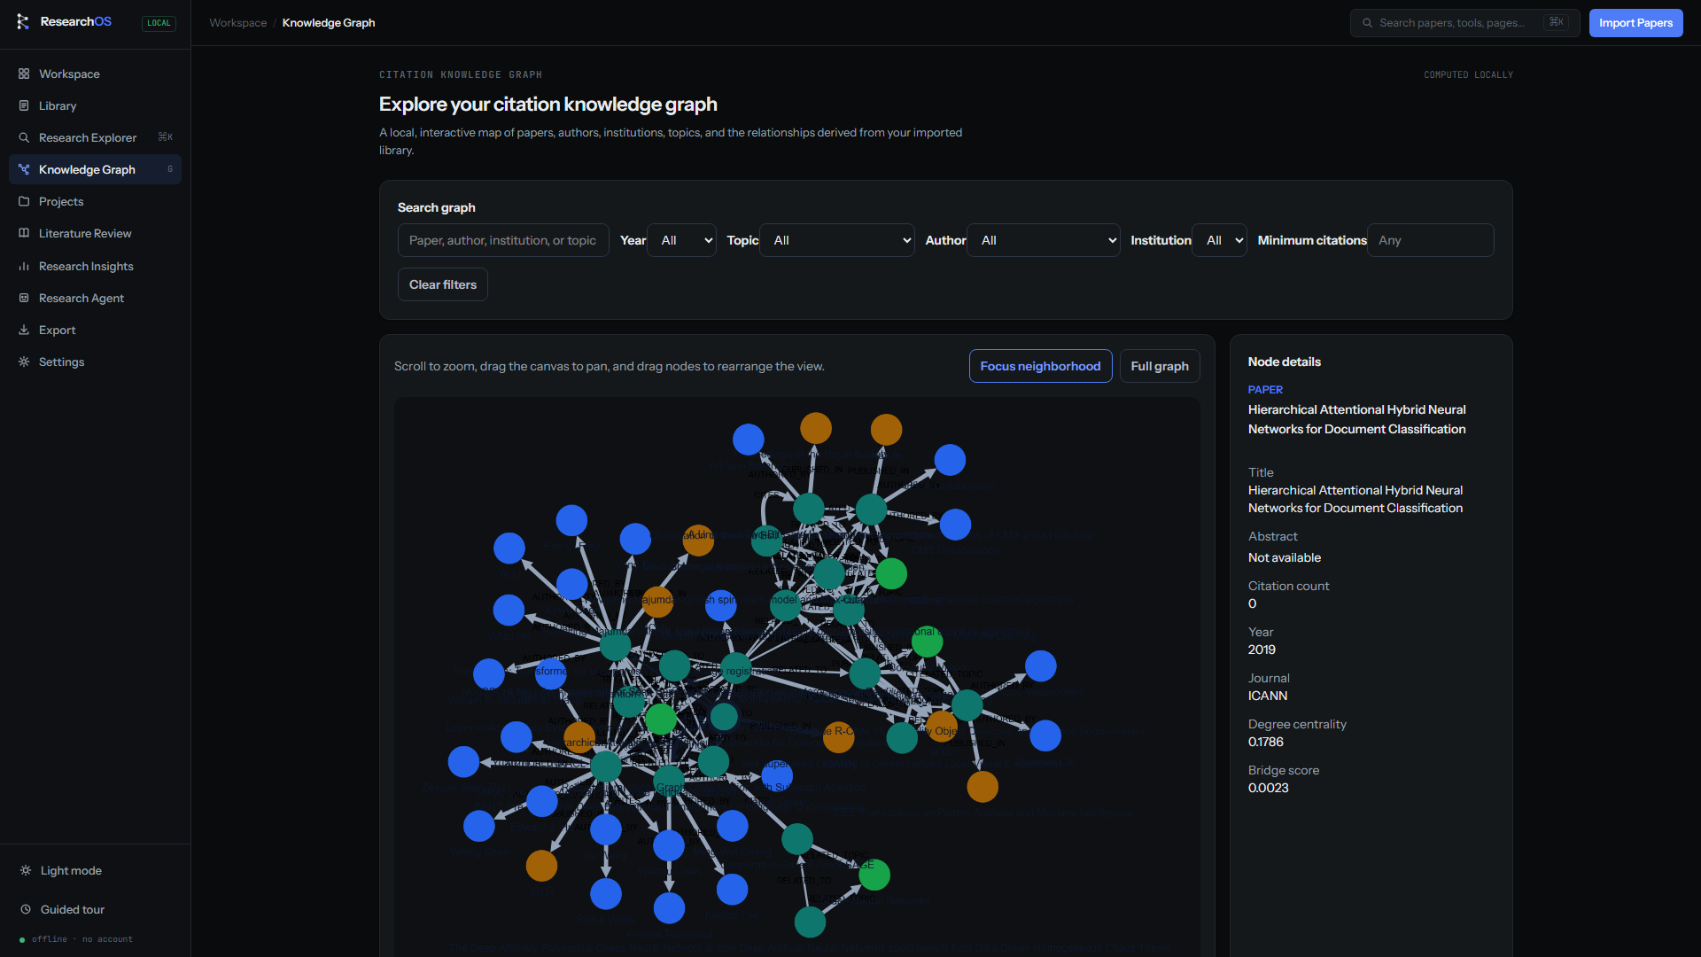The image size is (1701, 957).
Task: Select the Focus neighborhood view
Action: (1040, 366)
